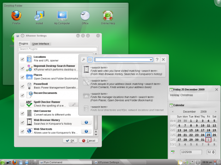The height and width of the screenshot is (165, 221).
Task: Select calendar day 31
Action: click(203, 140)
